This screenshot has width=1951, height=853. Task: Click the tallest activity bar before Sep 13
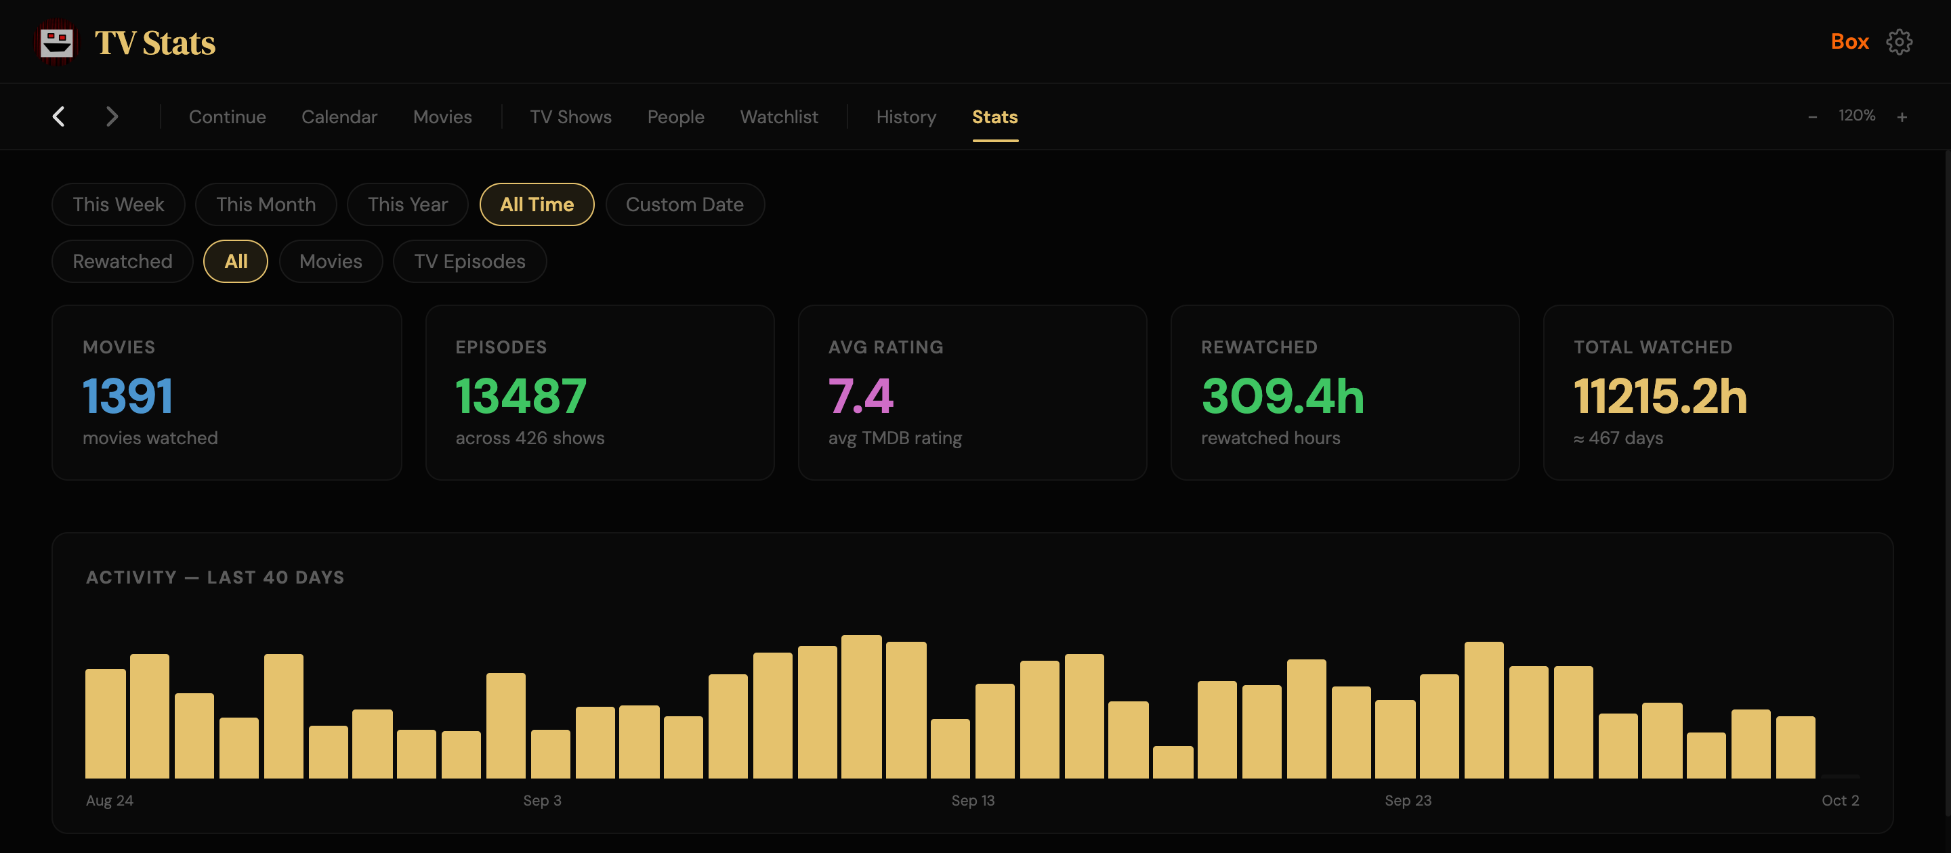click(x=862, y=706)
